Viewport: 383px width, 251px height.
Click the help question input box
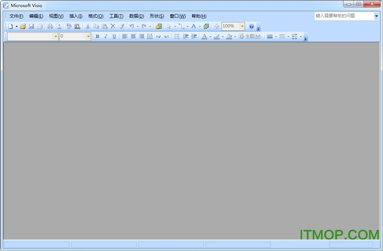(x=344, y=16)
